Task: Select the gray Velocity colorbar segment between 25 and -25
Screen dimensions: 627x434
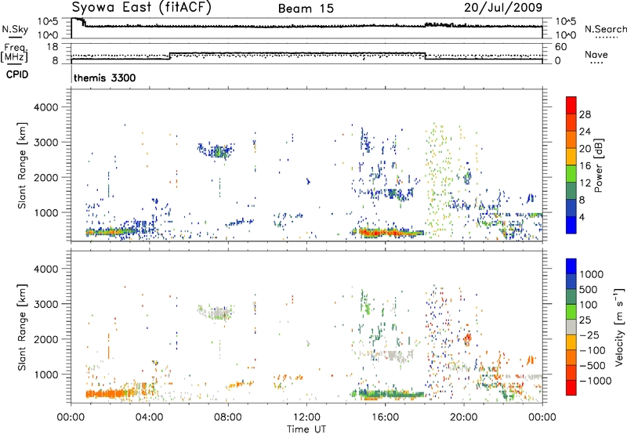Action: [571, 327]
